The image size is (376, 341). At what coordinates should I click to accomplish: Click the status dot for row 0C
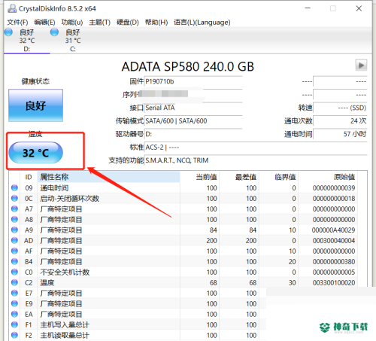coord(14,199)
